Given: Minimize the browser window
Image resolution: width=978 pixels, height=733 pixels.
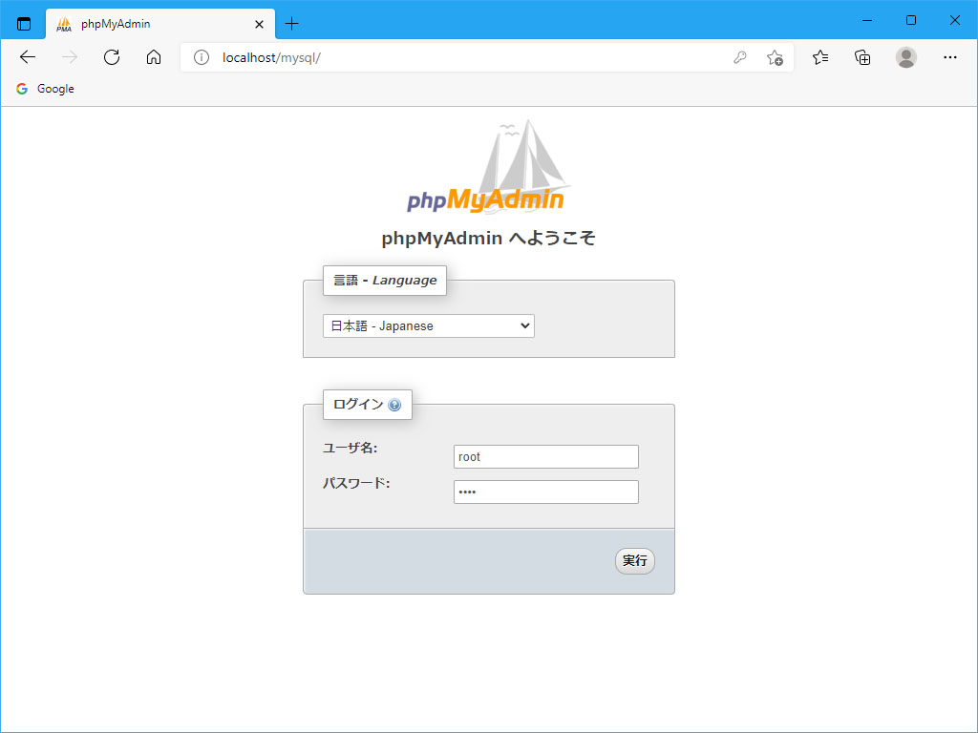Looking at the screenshot, I should 867,21.
